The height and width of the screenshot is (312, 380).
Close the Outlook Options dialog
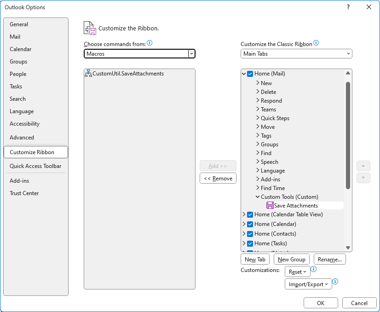pos(369,7)
